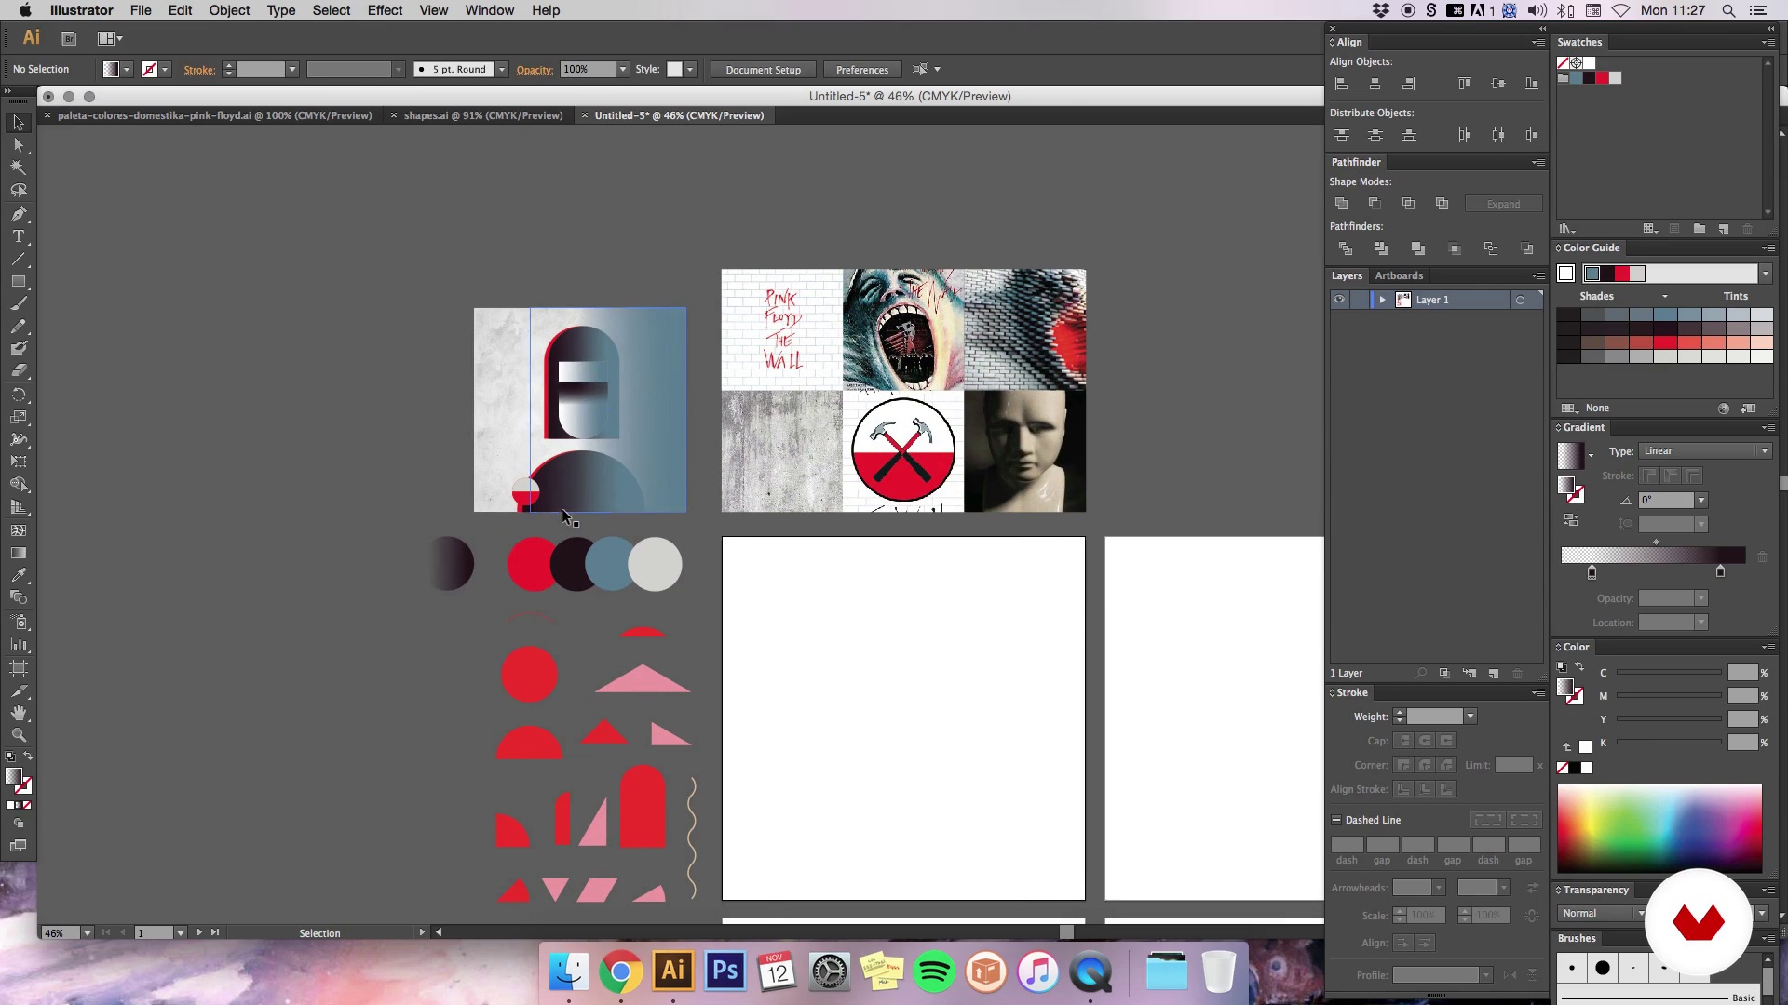Select the Zoom tool
This screenshot has height=1005, width=1788.
(18, 736)
